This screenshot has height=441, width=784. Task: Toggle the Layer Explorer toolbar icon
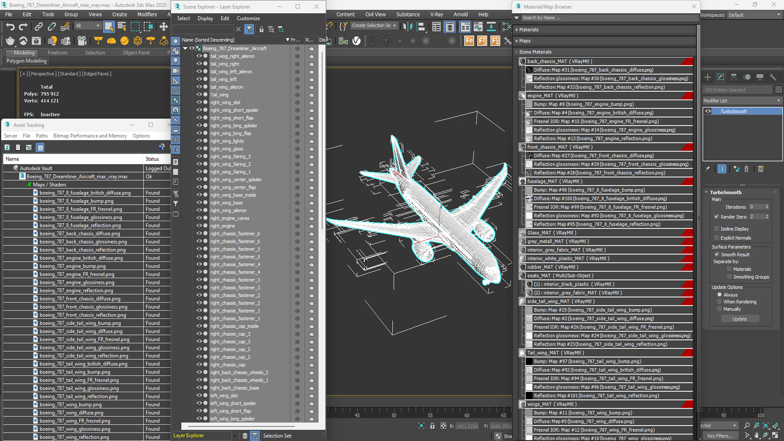click(x=450, y=27)
